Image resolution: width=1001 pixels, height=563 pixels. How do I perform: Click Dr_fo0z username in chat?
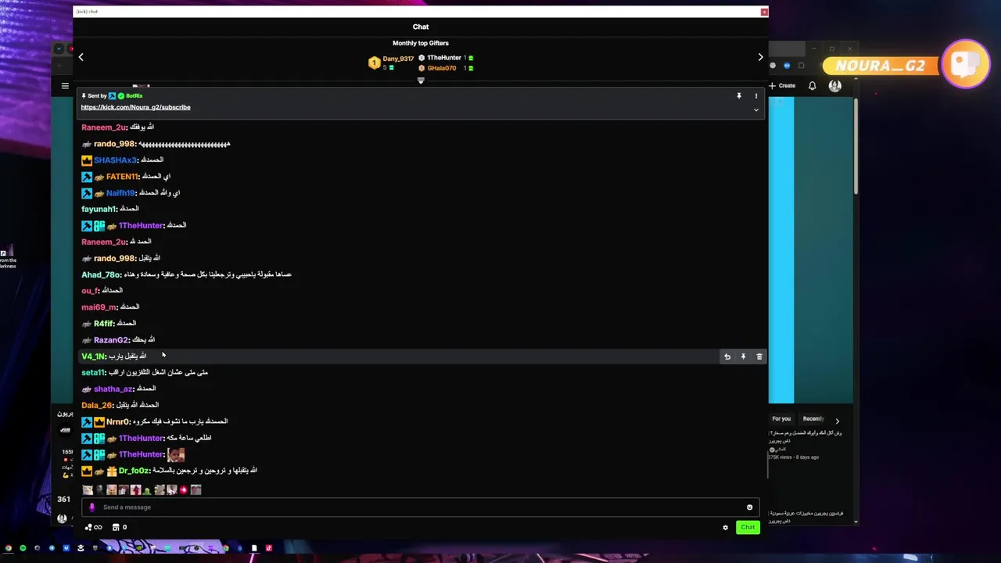[x=134, y=471]
